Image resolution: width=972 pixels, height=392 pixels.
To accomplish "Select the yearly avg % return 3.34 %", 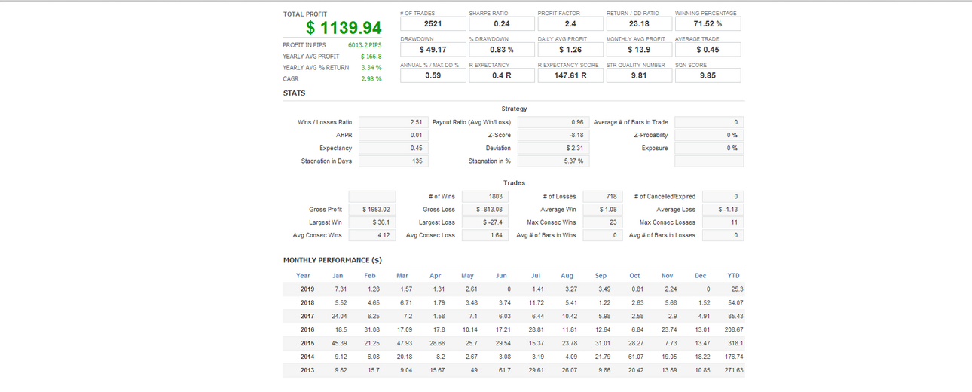I will tap(371, 68).
